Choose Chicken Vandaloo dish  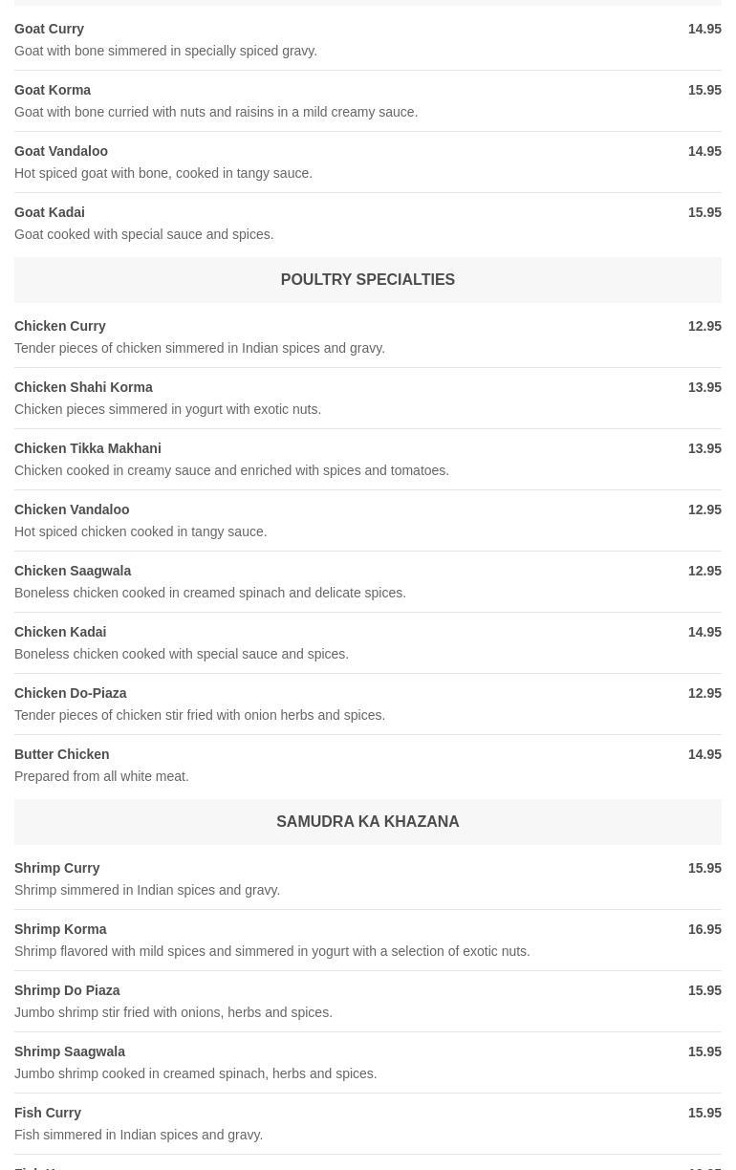(72, 509)
